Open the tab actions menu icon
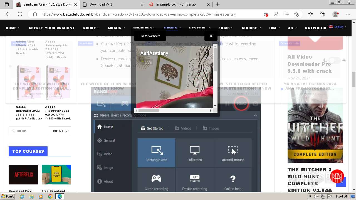Viewport: 356px width, 200px height. pyautogui.click(x=7, y=4)
